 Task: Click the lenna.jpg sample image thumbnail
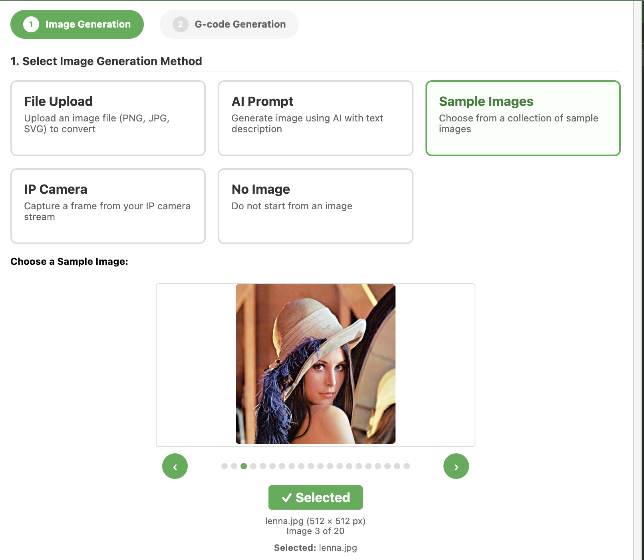[x=315, y=363]
